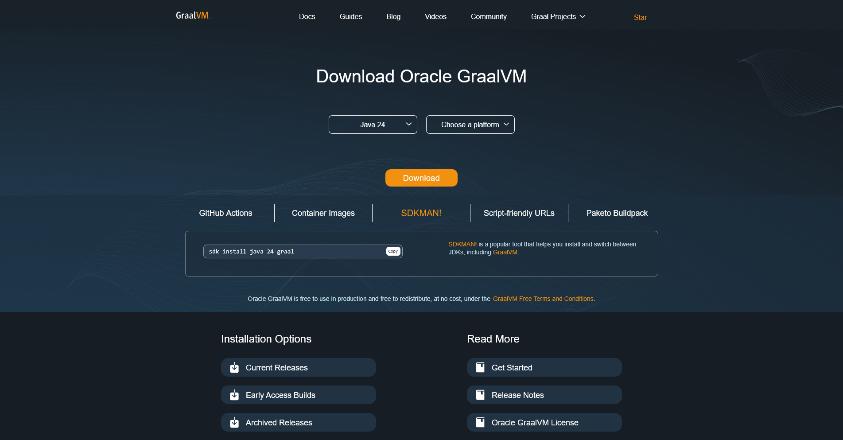The height and width of the screenshot is (440, 843).
Task: Open GraalVM Free Terms and Conditions link
Action: tap(543, 299)
